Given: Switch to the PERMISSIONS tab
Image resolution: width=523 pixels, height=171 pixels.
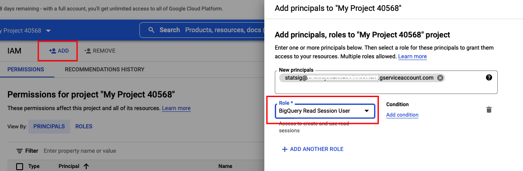Looking at the screenshot, I should point(26,69).
